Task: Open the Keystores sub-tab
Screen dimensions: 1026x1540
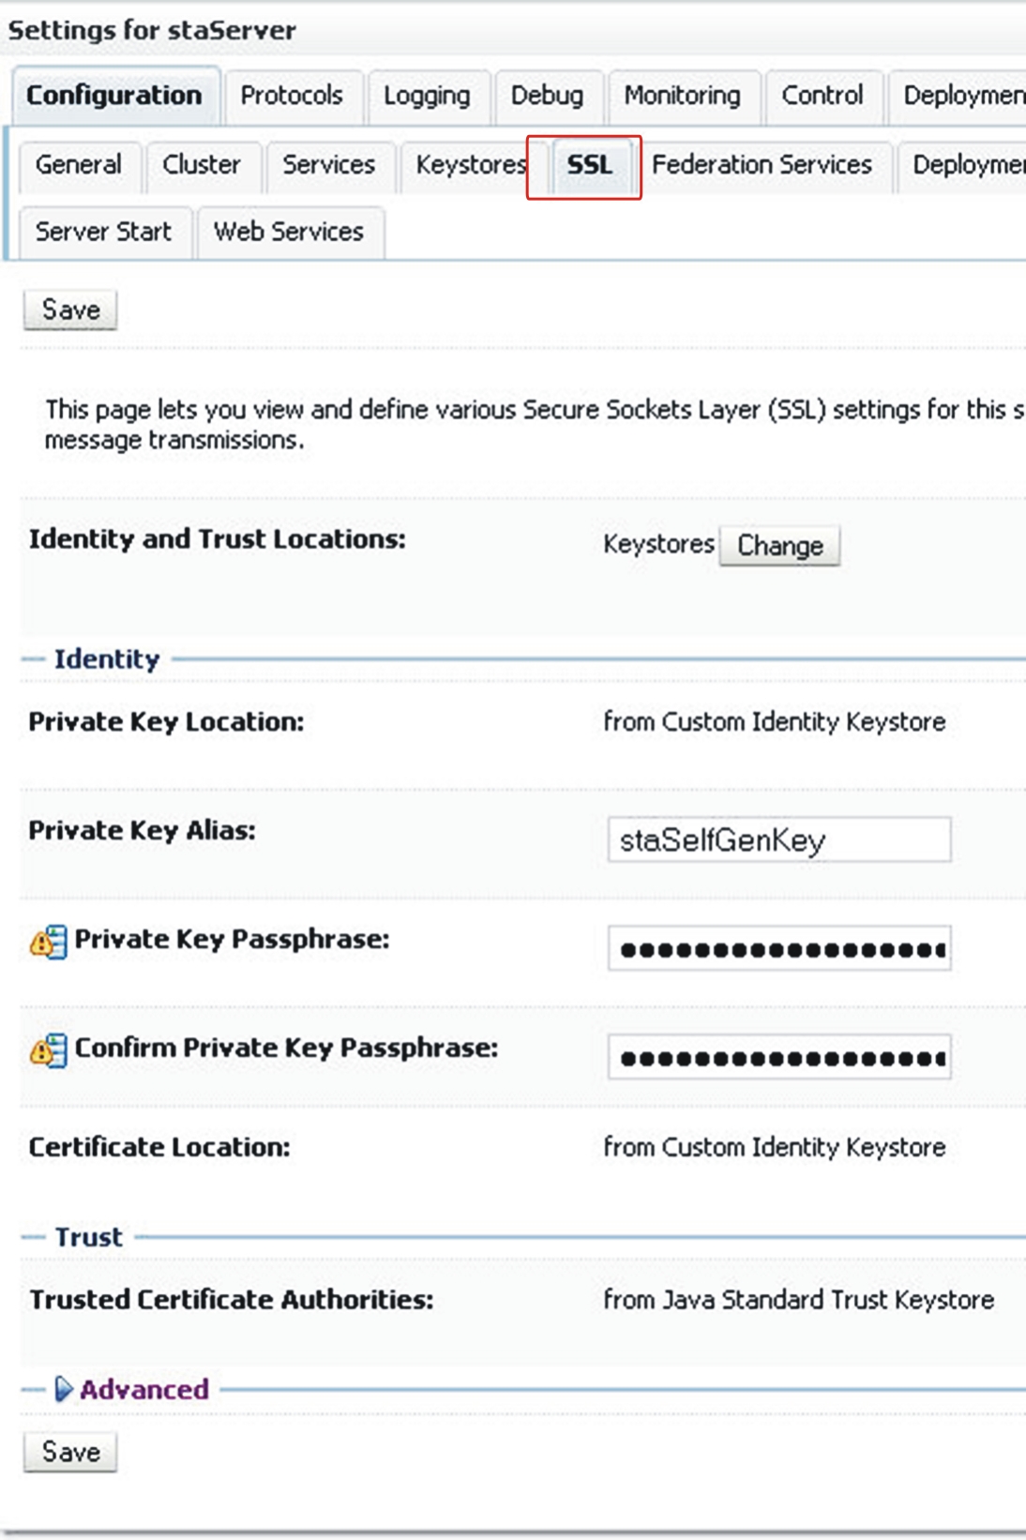Action: (x=472, y=165)
